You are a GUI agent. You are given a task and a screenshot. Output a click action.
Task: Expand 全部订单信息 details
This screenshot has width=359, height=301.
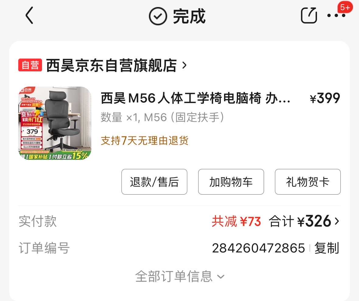point(180,276)
